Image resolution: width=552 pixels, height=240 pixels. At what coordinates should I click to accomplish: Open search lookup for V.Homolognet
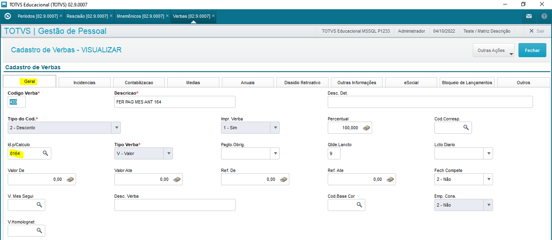(x=40, y=231)
